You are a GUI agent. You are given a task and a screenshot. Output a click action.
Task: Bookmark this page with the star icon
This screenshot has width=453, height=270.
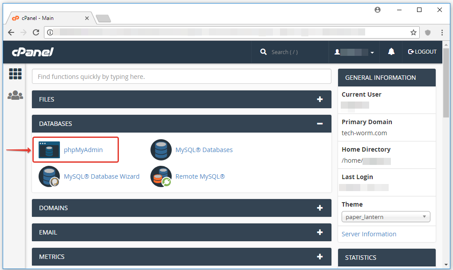point(413,32)
